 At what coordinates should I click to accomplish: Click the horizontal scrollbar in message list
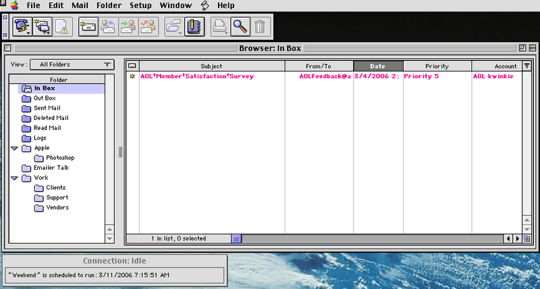point(371,238)
